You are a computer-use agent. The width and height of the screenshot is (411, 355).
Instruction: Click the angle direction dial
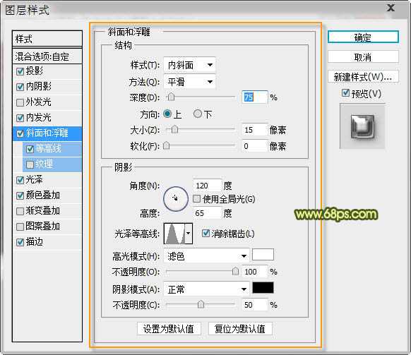[x=176, y=199]
